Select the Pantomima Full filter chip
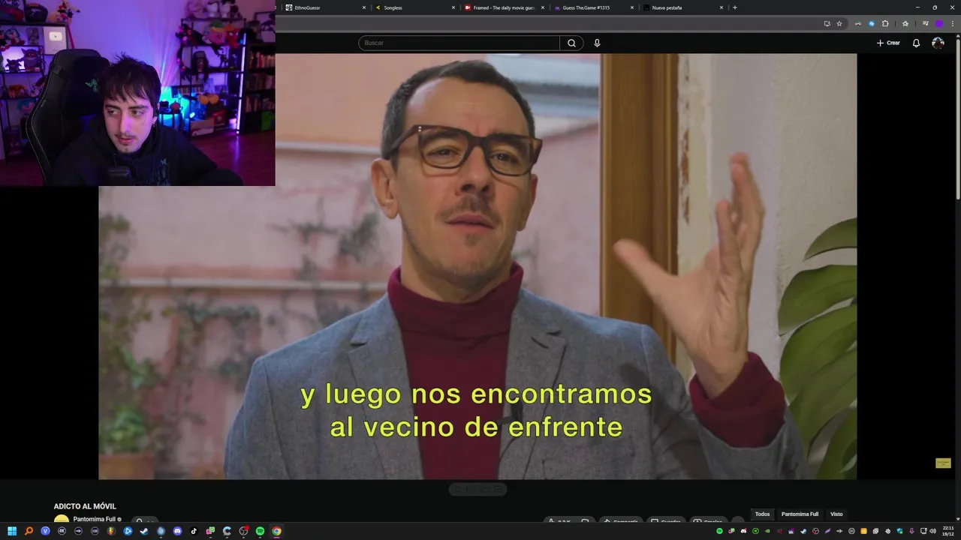The height and width of the screenshot is (540, 961). [x=800, y=514]
